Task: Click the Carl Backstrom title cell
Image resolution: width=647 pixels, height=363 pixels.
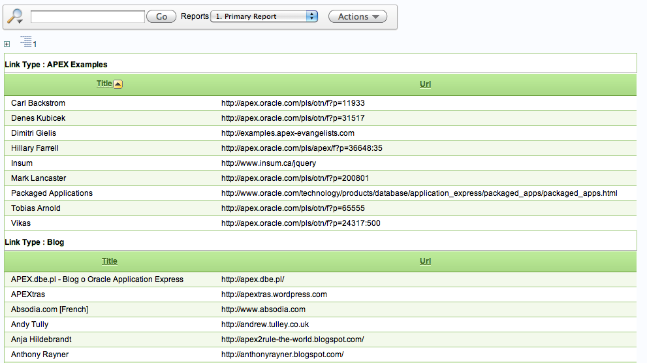Action: pyautogui.click(x=38, y=103)
